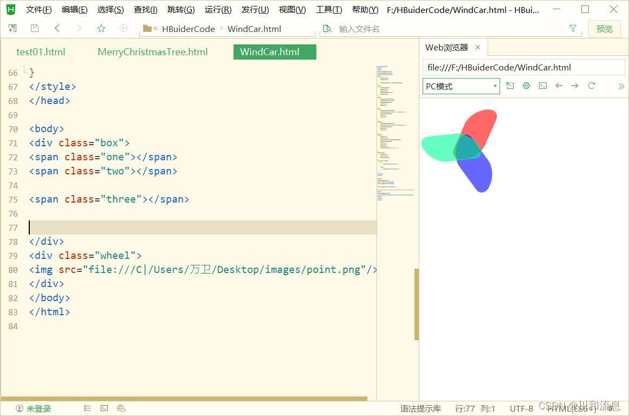
Task: Click the span class="three" code line
Action: click(x=109, y=199)
